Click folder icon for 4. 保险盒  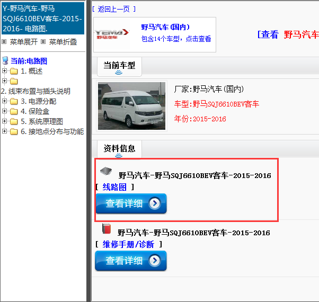(x=14, y=111)
